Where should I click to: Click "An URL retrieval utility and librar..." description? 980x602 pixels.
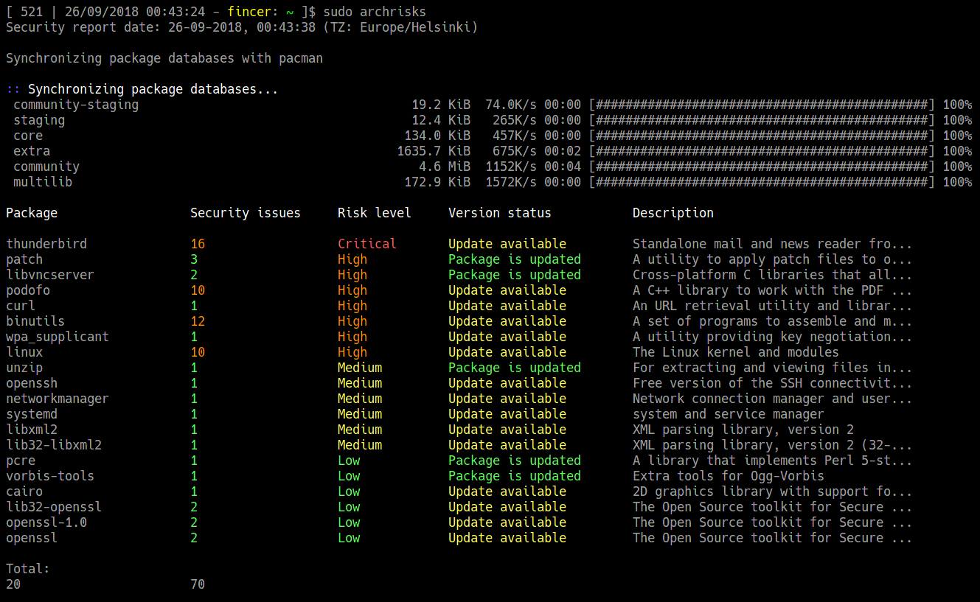coord(773,306)
